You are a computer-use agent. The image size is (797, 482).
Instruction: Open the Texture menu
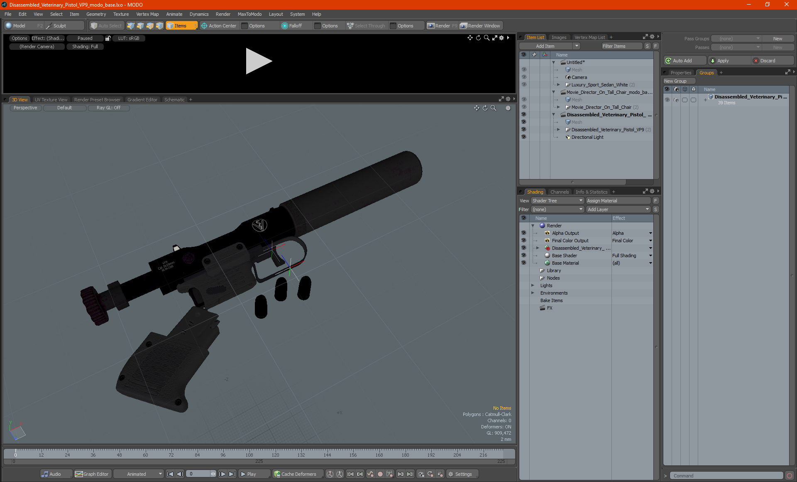coord(121,14)
